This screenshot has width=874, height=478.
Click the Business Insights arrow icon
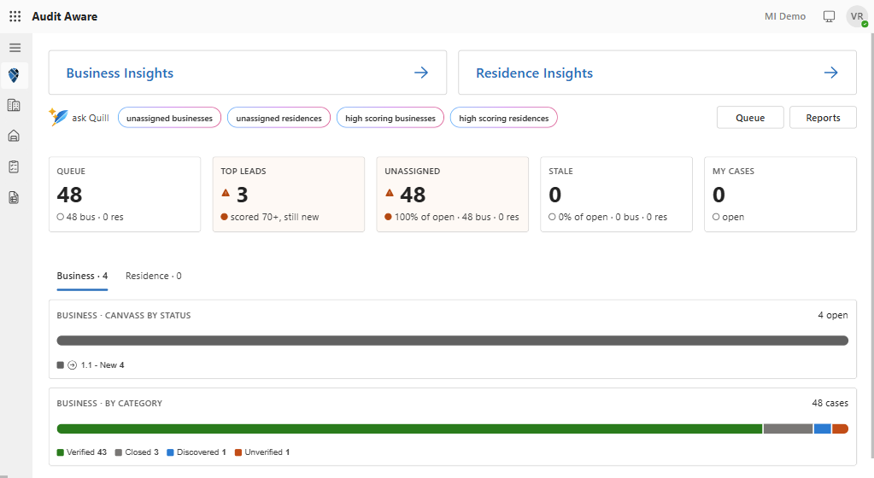(421, 73)
